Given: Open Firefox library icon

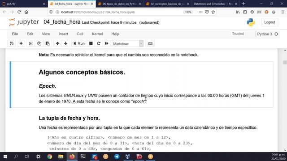Looking at the screenshot, I should click(x=238, y=12).
